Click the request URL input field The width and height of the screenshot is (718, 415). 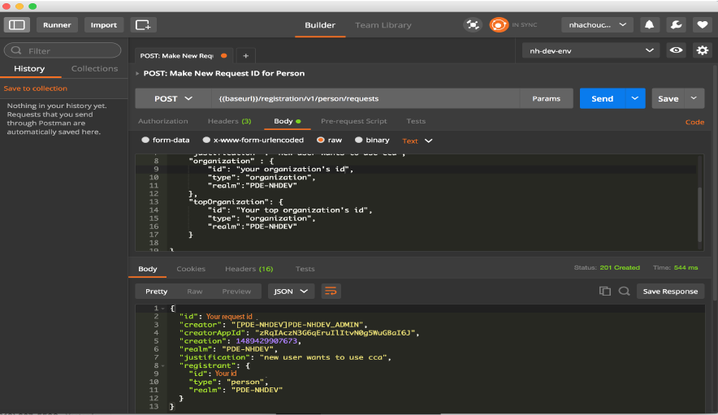tap(365, 98)
